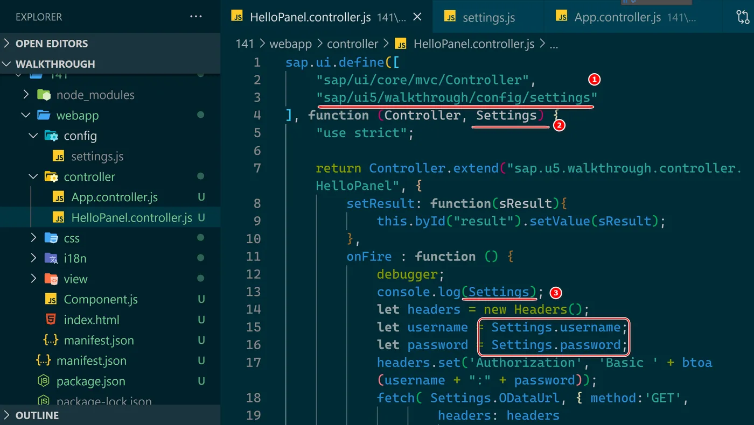Viewport: 754px width, 425px height.
Task: Click breadcrumb file name HelloPanel.controller.js
Action: (474, 44)
